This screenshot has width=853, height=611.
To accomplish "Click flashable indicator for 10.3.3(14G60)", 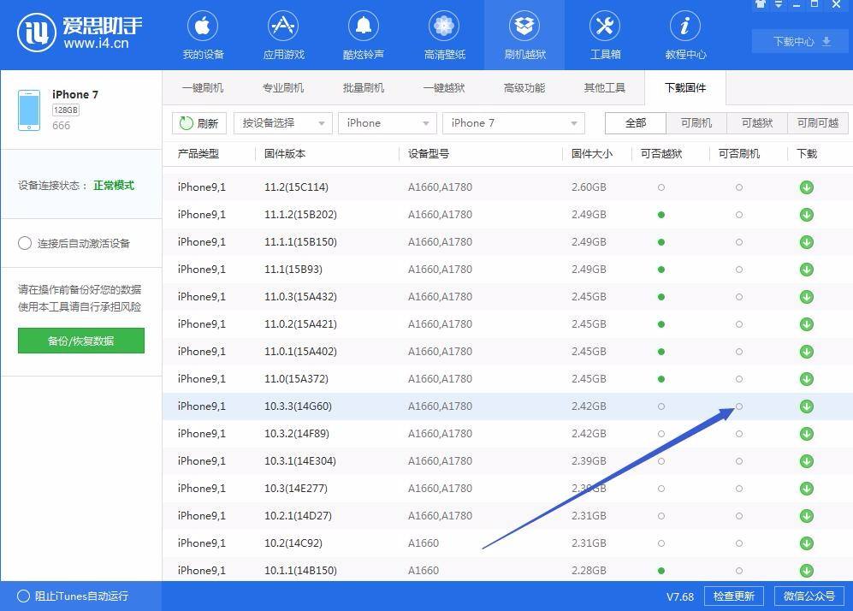I will 738,406.
